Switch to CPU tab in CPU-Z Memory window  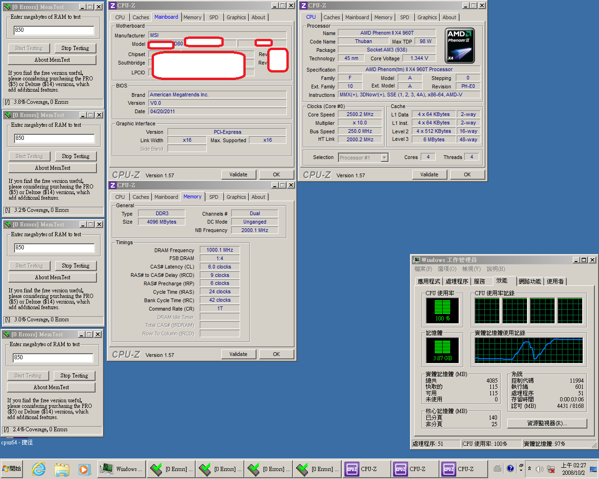120,197
